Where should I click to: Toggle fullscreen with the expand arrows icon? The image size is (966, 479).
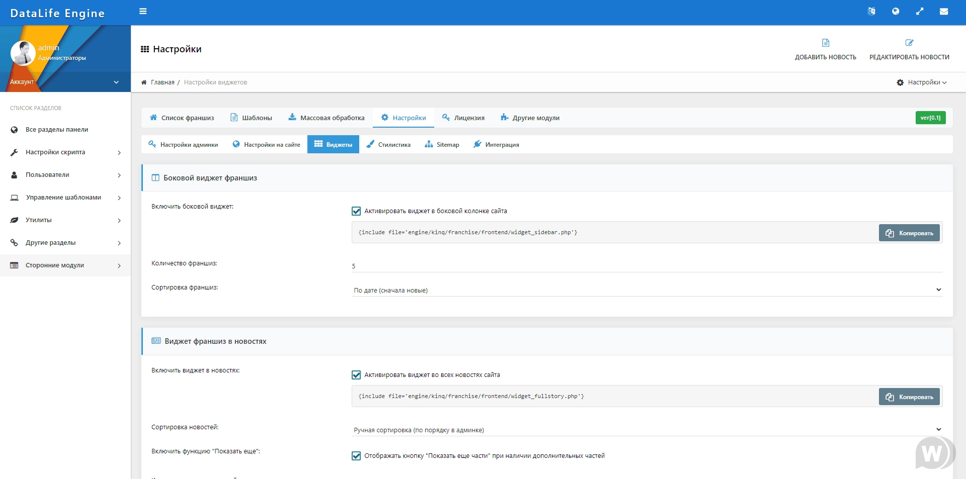coord(920,12)
